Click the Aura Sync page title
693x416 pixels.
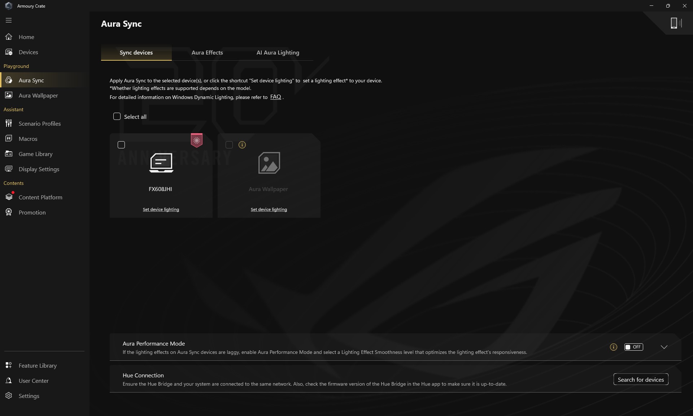pyautogui.click(x=121, y=24)
